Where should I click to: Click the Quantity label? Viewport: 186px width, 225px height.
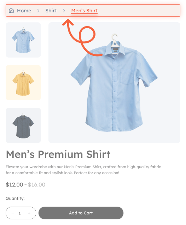[x=15, y=199]
